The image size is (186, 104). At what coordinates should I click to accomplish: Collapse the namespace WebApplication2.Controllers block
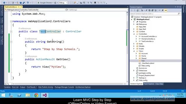(x=11, y=21)
